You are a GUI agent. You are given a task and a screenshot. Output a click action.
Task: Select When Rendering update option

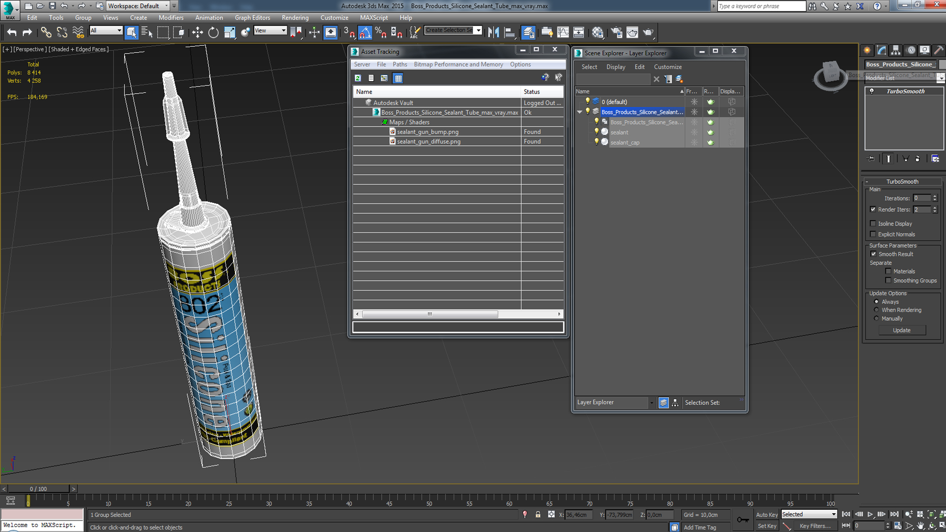tap(876, 310)
